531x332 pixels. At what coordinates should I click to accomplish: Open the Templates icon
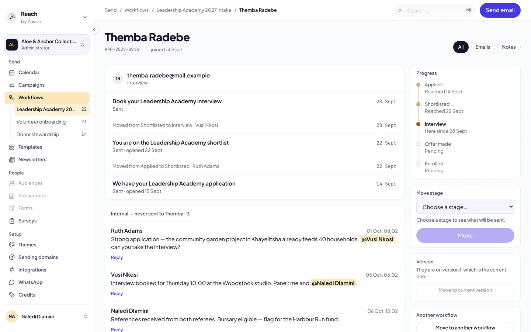pyautogui.click(x=12, y=147)
